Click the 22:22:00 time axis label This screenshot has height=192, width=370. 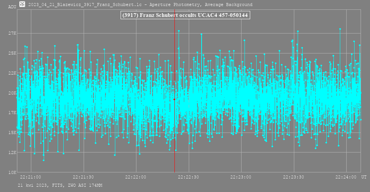(135, 177)
